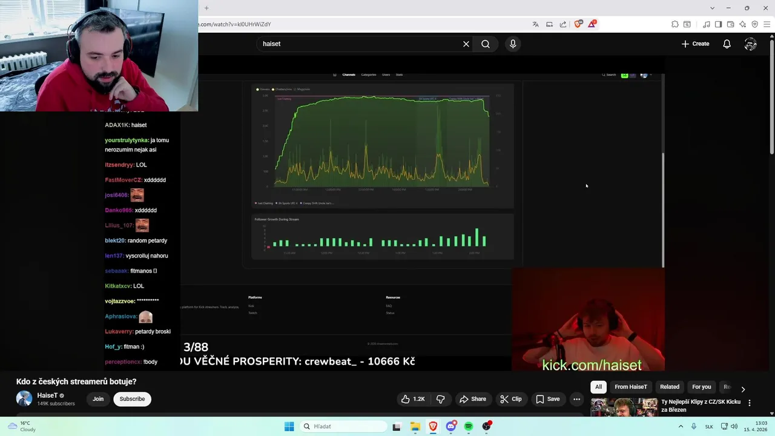Save the video with Save button
775x436 pixels.
pos(548,399)
